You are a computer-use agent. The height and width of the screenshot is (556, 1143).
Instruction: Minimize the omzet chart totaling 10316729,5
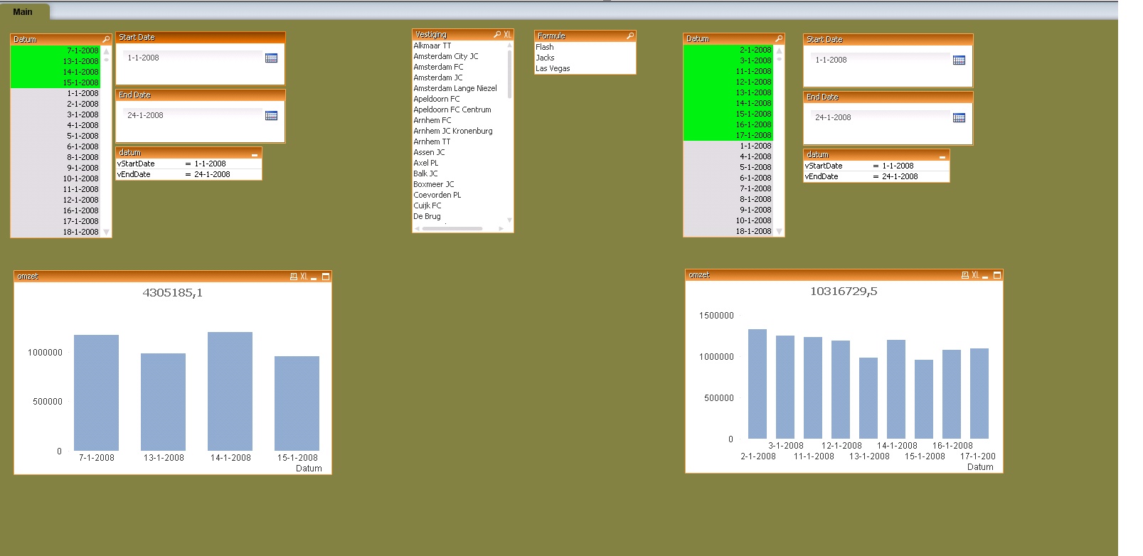(x=985, y=276)
